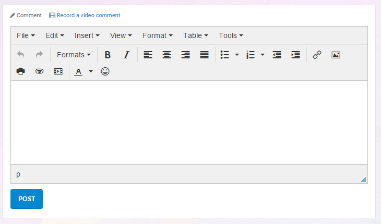The width and height of the screenshot is (381, 224).
Task: Increase indent of the paragraph
Action: click(296, 55)
